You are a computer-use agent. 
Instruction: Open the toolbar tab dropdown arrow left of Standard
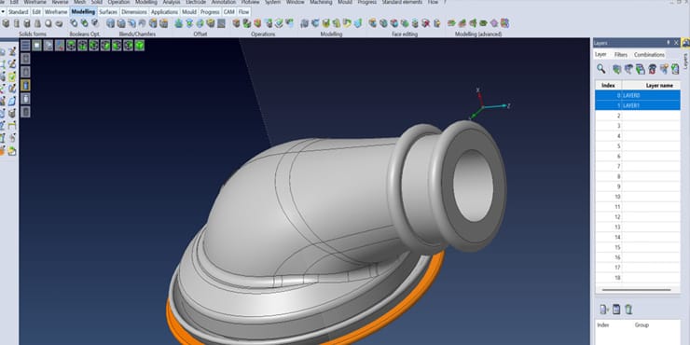tap(3, 12)
